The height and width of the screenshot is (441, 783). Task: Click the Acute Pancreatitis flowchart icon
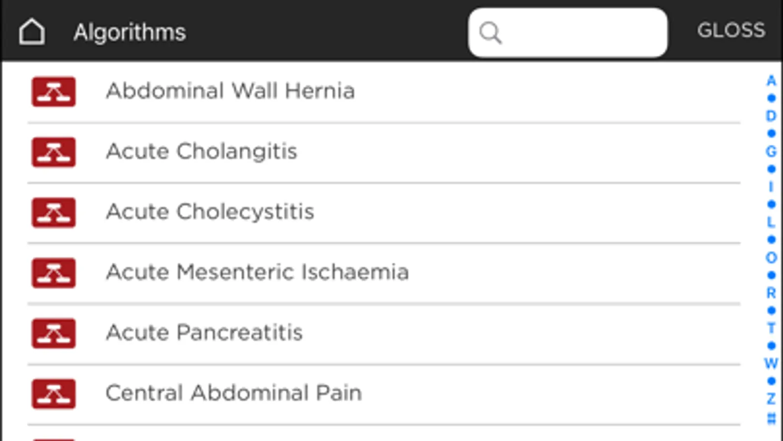pyautogui.click(x=54, y=333)
